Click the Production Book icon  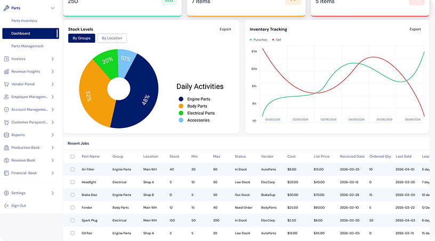coord(6,148)
